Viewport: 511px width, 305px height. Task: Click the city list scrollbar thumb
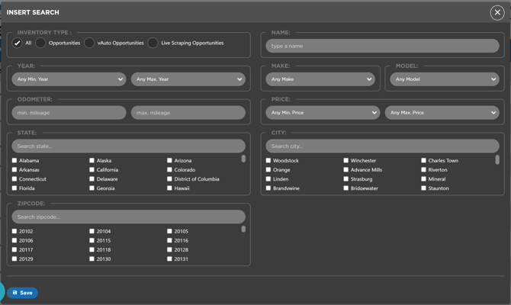497,159
